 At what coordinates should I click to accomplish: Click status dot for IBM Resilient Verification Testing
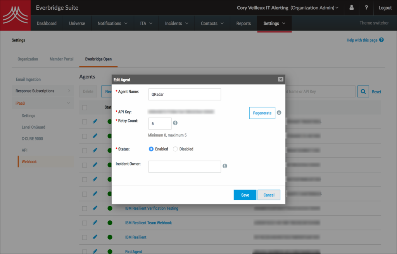[x=110, y=208]
